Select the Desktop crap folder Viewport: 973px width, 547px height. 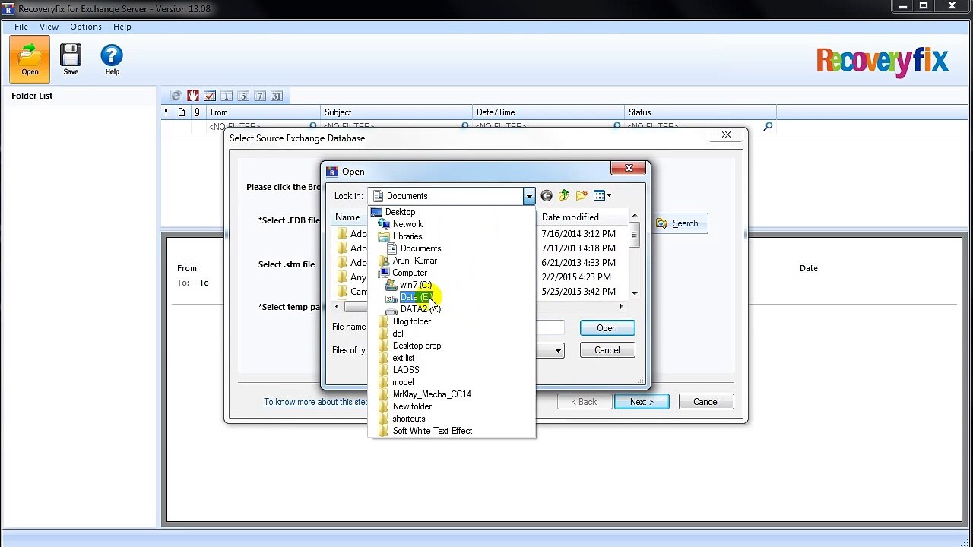pyautogui.click(x=417, y=346)
